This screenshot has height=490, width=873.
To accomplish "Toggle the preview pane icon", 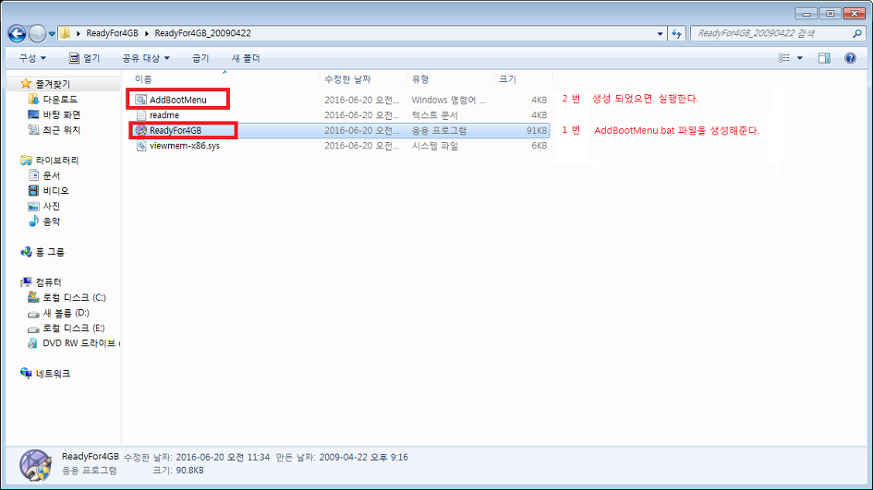I will point(824,58).
